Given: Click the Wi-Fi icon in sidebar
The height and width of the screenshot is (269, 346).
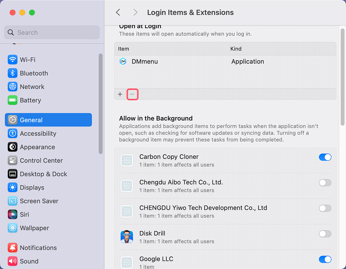Looking at the screenshot, I should (12, 60).
